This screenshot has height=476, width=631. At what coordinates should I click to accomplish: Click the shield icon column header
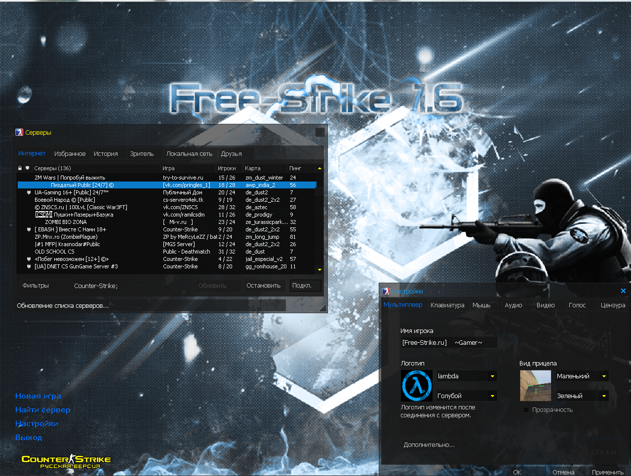(28, 168)
